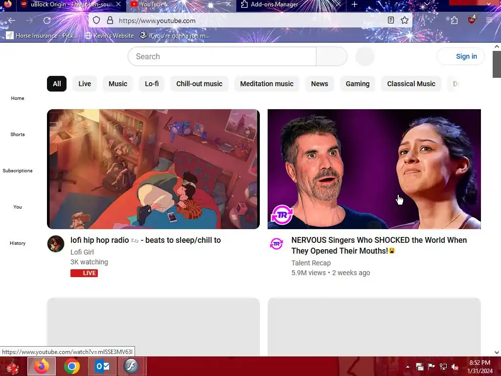501x376 pixels.
Task: Open Lofi Girl channel avatar
Action: click(56, 244)
